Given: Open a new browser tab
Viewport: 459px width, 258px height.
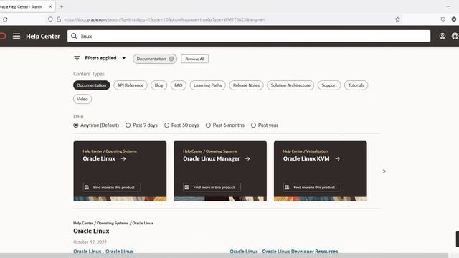Looking at the screenshot, I should point(62,6).
